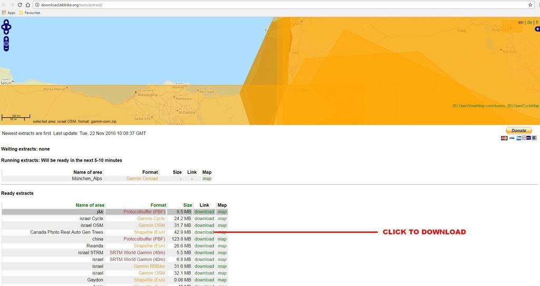Download the israel OSM Garmin extract
This screenshot has width=540, height=286.
click(x=204, y=225)
